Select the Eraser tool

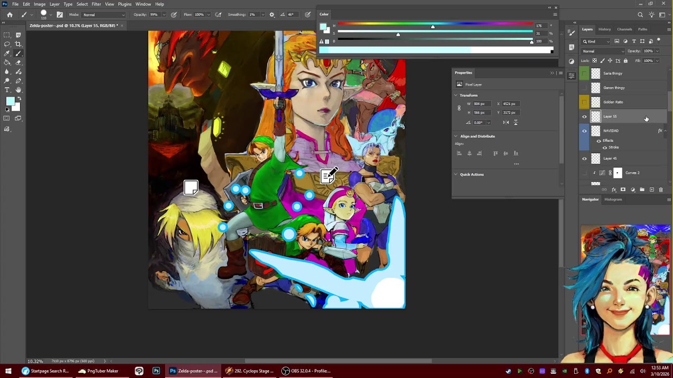tap(18, 62)
